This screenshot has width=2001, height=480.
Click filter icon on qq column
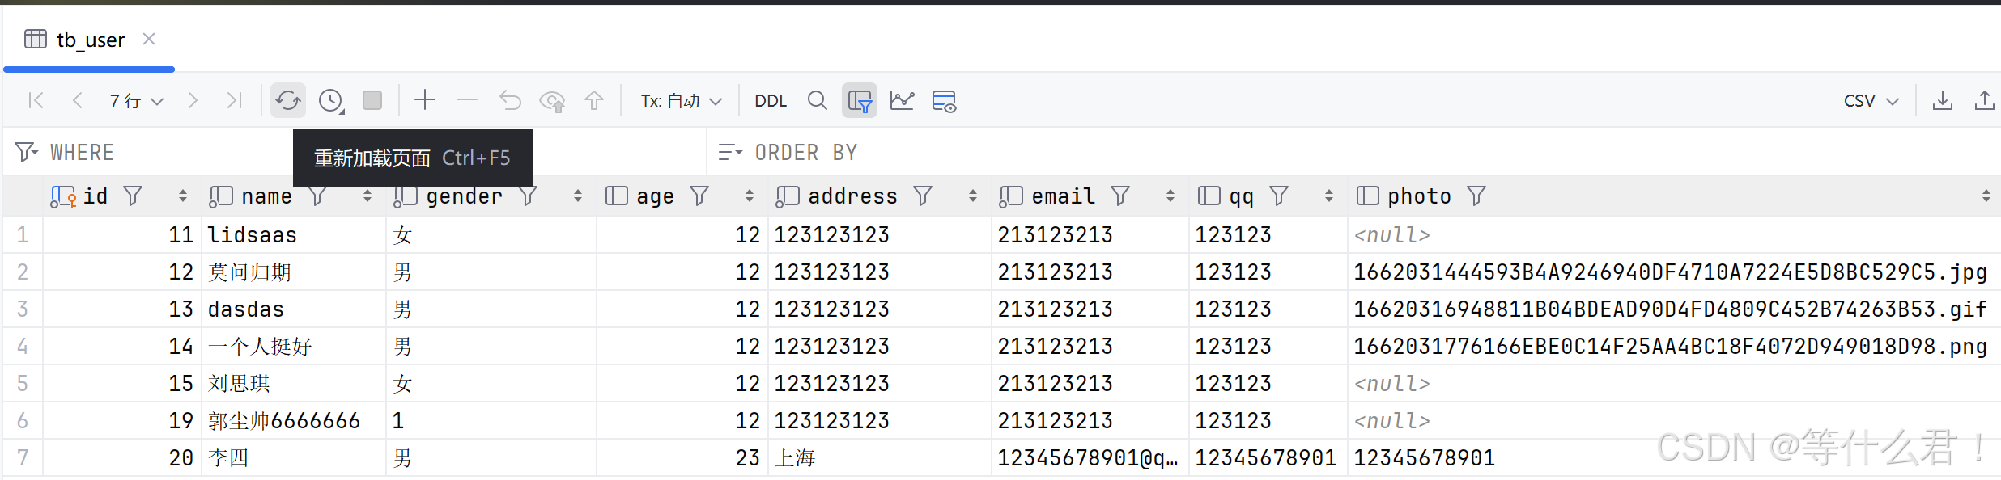(1279, 196)
